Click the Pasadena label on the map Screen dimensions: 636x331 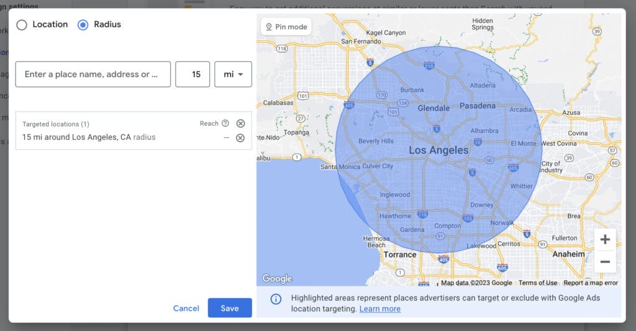point(478,106)
